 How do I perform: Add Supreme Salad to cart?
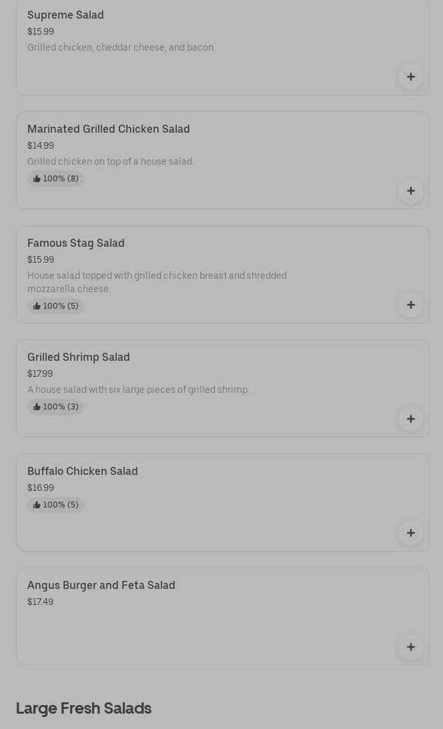[x=410, y=77]
